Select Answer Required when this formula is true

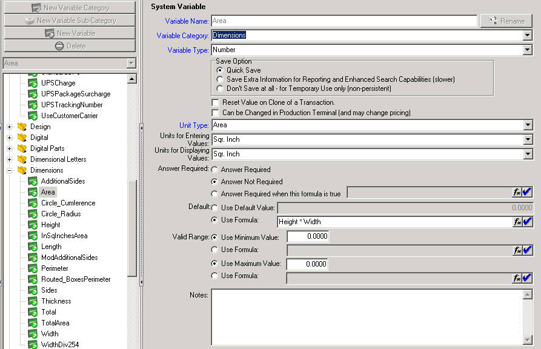[214, 194]
